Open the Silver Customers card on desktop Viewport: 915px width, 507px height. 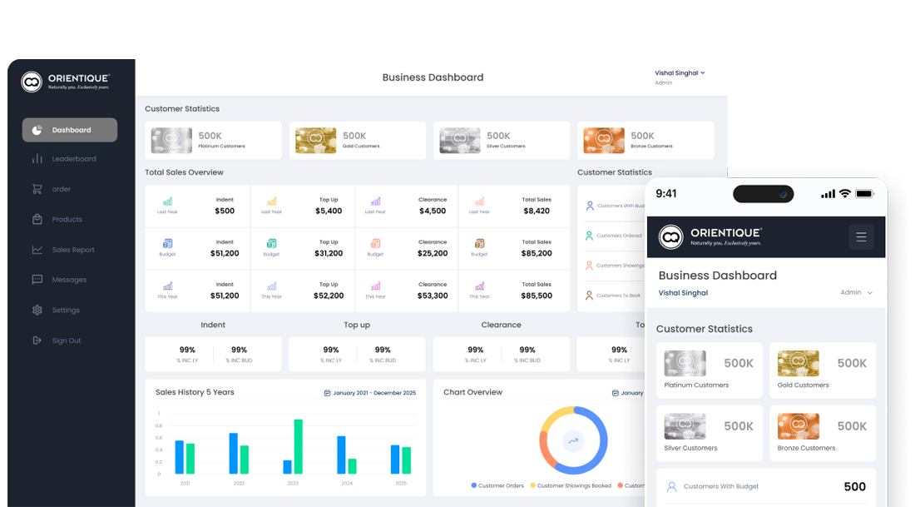[502, 141]
